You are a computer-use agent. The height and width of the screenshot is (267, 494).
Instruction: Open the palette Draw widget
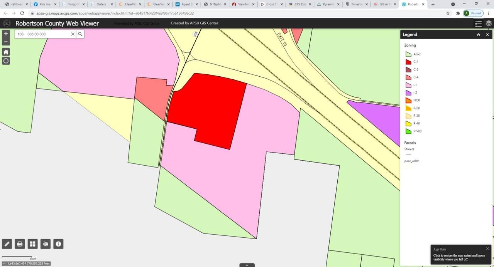coord(46,244)
